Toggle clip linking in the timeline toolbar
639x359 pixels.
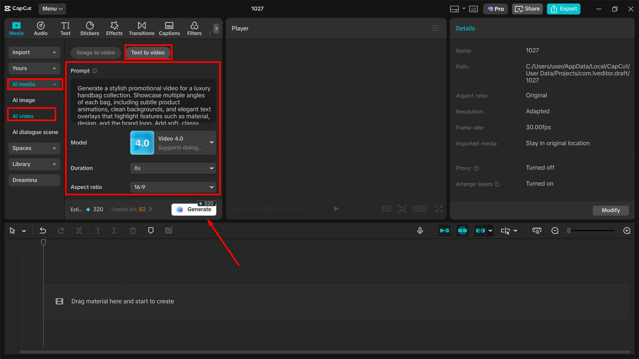click(481, 230)
